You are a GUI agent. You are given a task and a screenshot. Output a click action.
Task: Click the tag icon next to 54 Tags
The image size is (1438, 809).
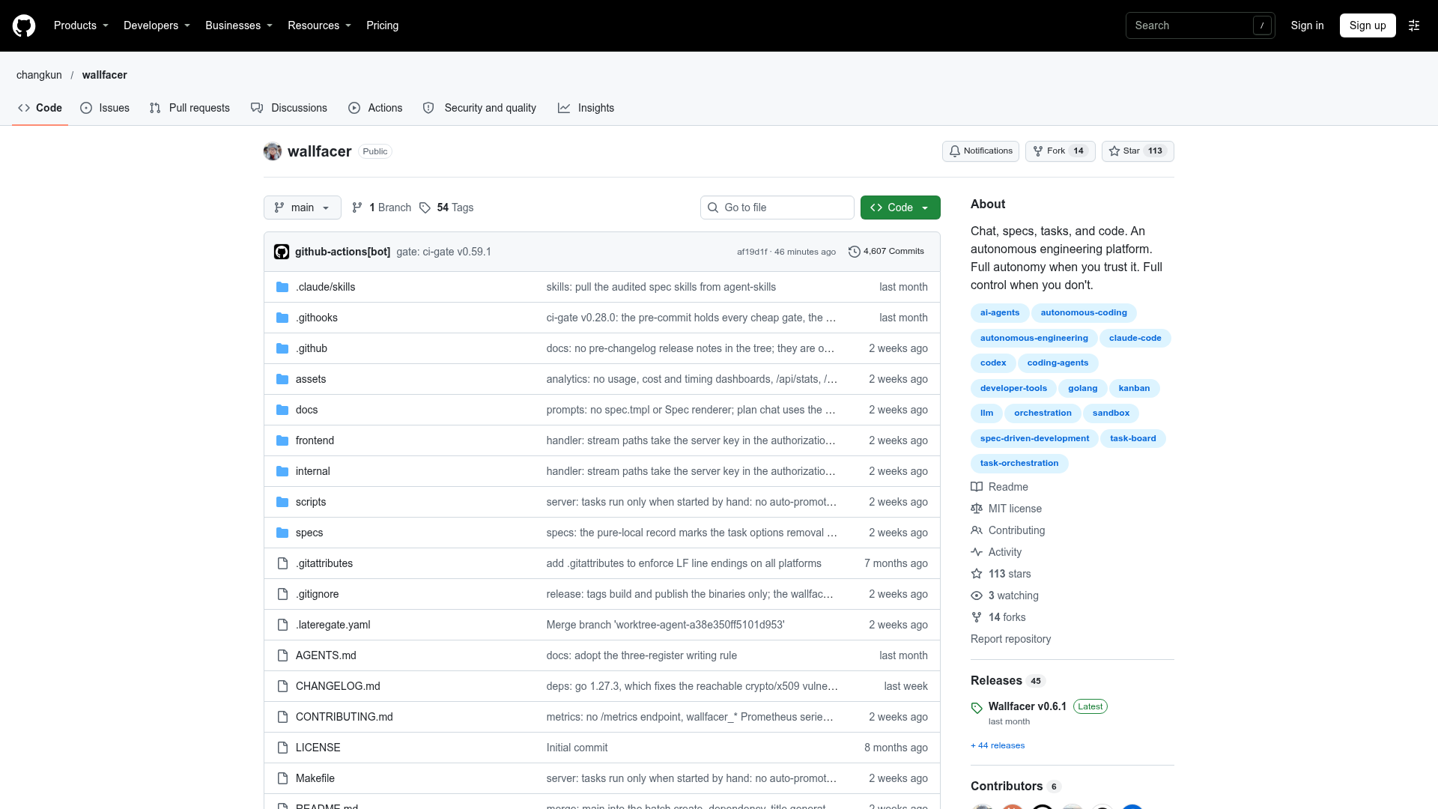425,207
